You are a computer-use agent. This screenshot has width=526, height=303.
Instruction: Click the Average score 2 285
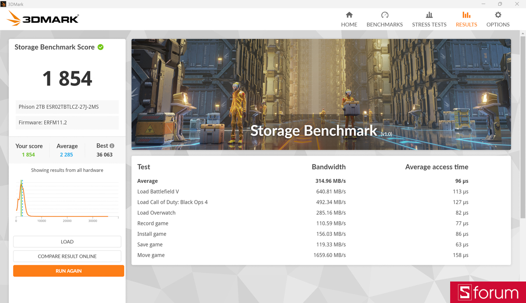[66, 154]
